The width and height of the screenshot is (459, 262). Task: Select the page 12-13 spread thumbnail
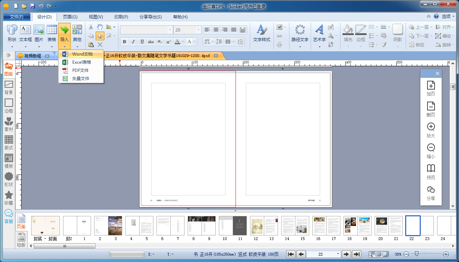click(x=263, y=226)
